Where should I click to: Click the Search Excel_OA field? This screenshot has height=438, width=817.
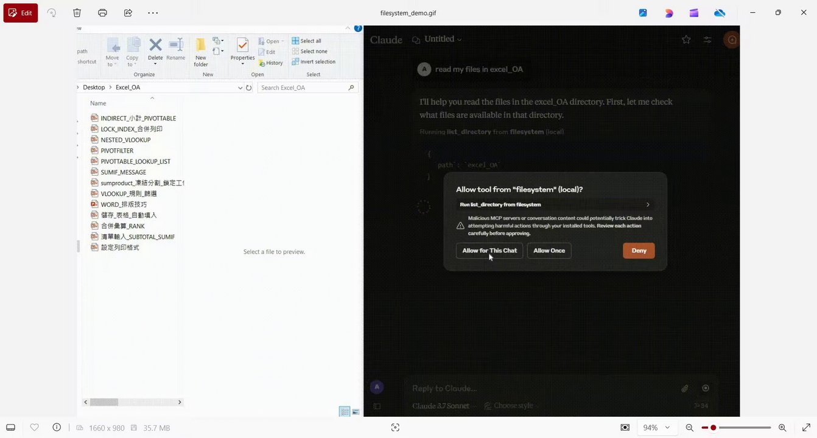[x=307, y=88]
